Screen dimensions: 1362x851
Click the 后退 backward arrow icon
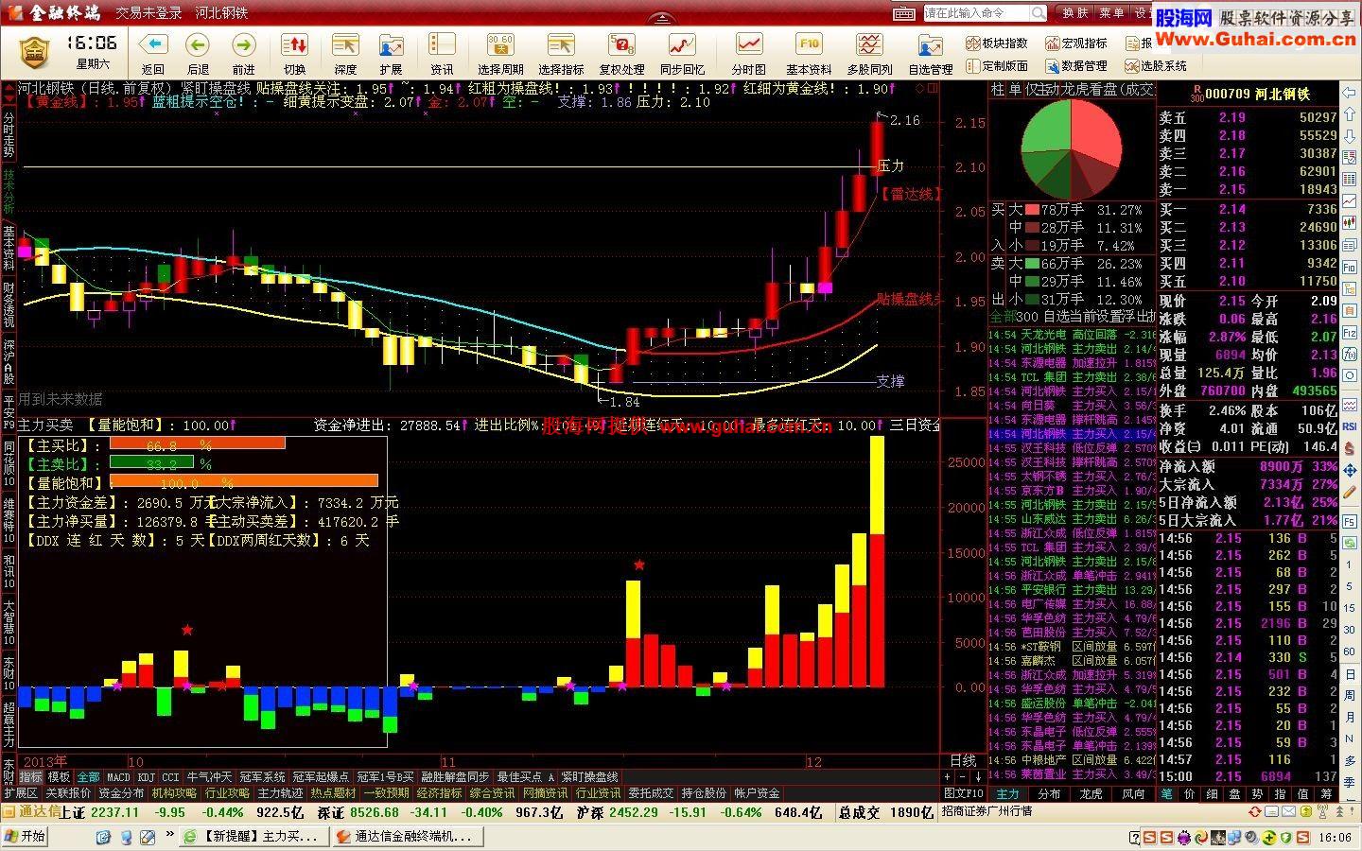[x=198, y=47]
